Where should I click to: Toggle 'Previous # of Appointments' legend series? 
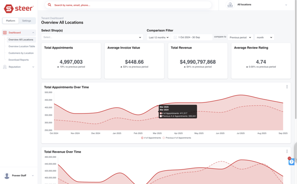pyautogui.click(x=177, y=138)
